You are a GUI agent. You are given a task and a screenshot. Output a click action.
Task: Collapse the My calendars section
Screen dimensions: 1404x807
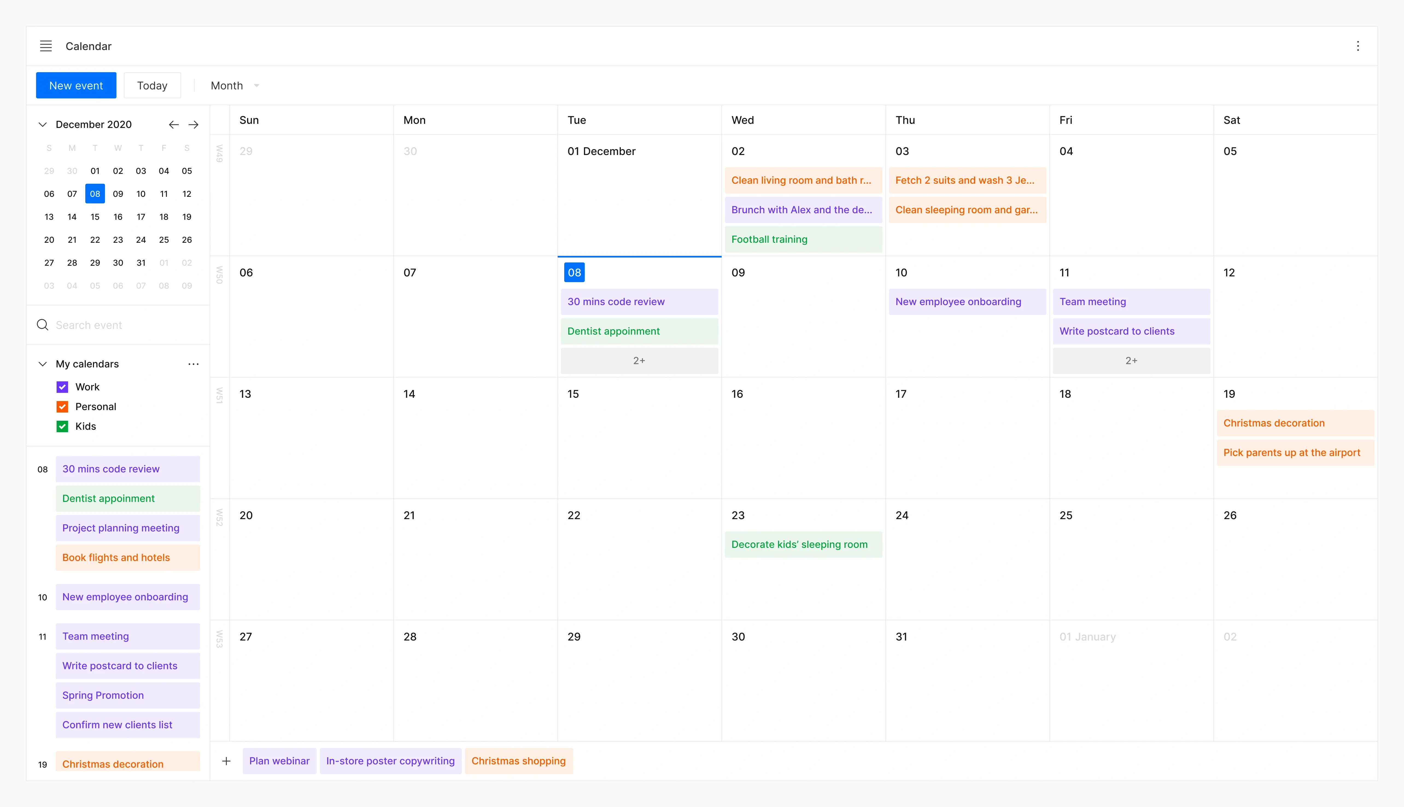click(x=43, y=364)
